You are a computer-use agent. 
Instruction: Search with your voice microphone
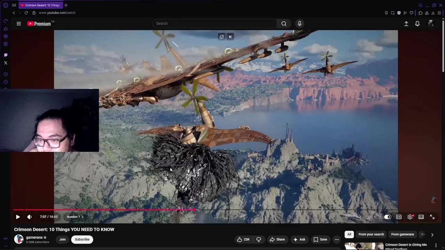point(300,24)
